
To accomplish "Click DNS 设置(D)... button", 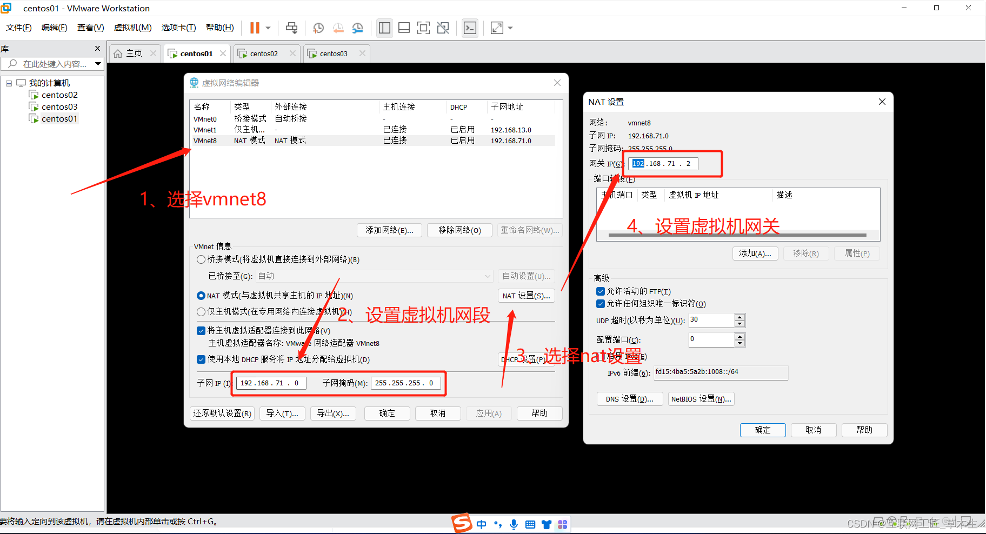I will click(x=630, y=399).
